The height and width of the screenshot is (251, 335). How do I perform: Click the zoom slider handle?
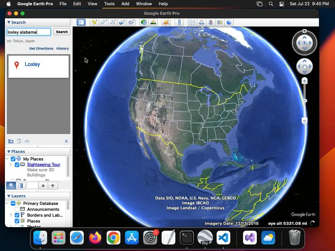click(x=305, y=101)
